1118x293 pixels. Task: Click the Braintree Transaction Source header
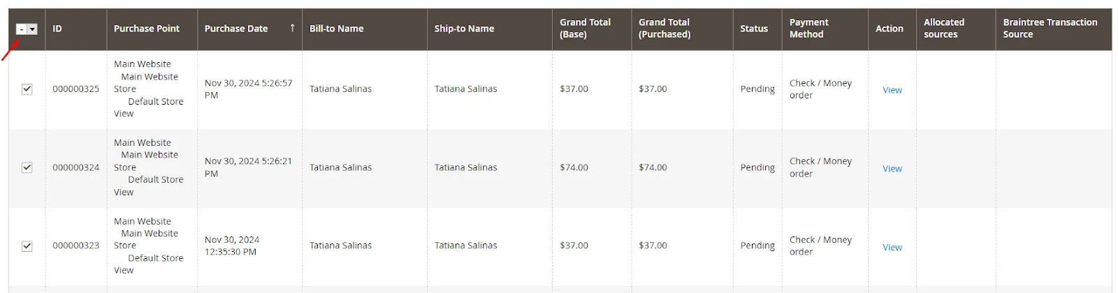pyautogui.click(x=1050, y=29)
